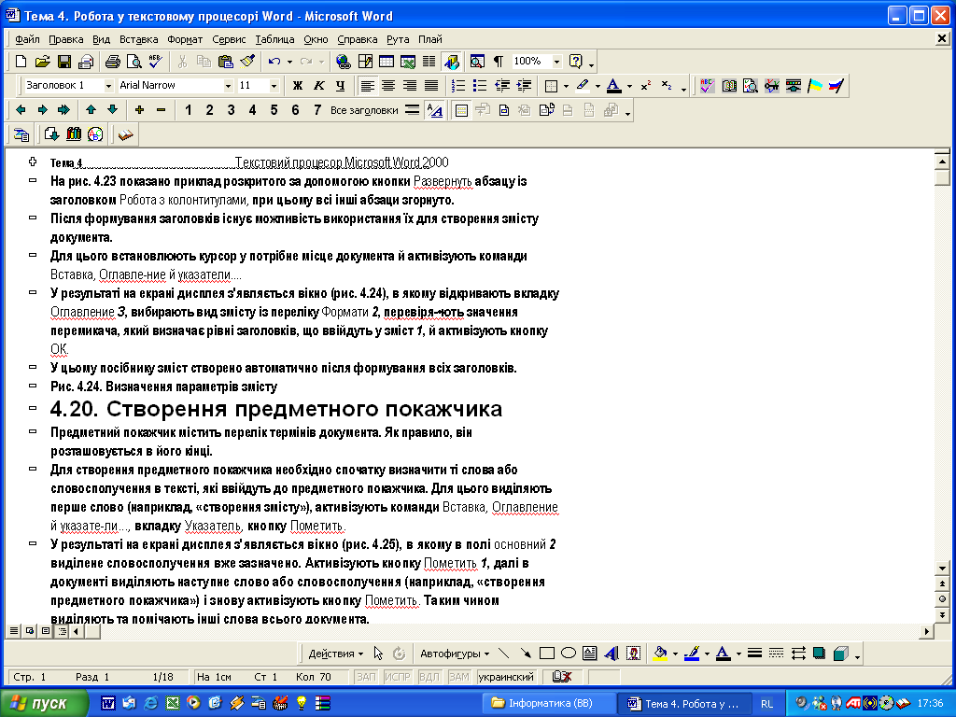Open the zoom dropdown showing 100%
Image resolution: width=956 pixels, height=717 pixels.
[556, 61]
